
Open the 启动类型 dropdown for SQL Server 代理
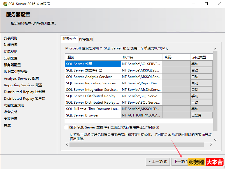(201, 64)
